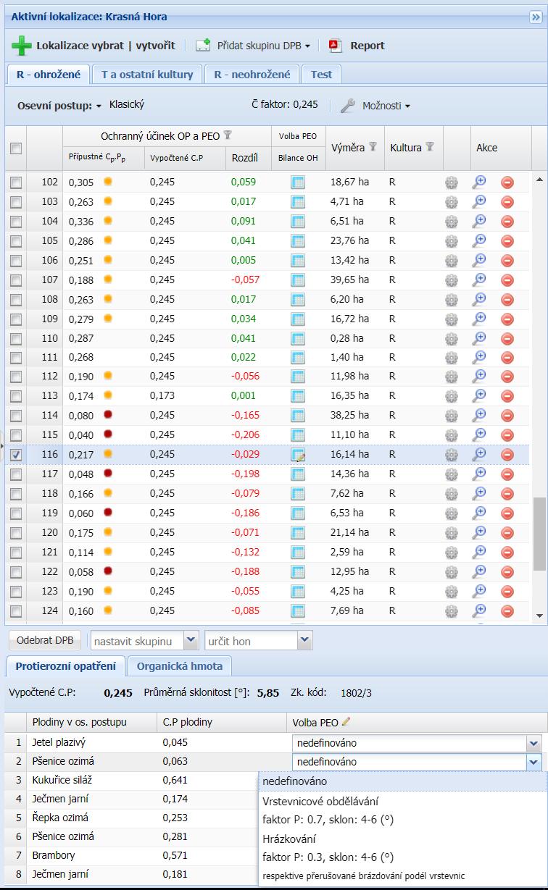
Task: Open gear settings for row 123
Action: click(452, 592)
